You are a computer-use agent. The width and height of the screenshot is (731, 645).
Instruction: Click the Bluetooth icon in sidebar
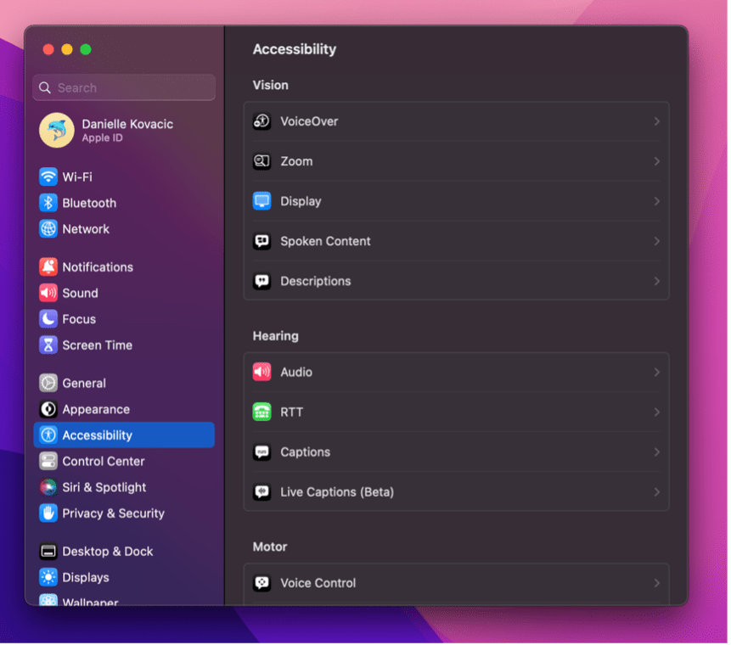tap(48, 203)
